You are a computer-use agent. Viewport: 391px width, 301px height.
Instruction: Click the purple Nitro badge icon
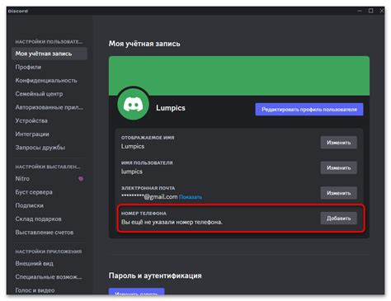coord(81,179)
